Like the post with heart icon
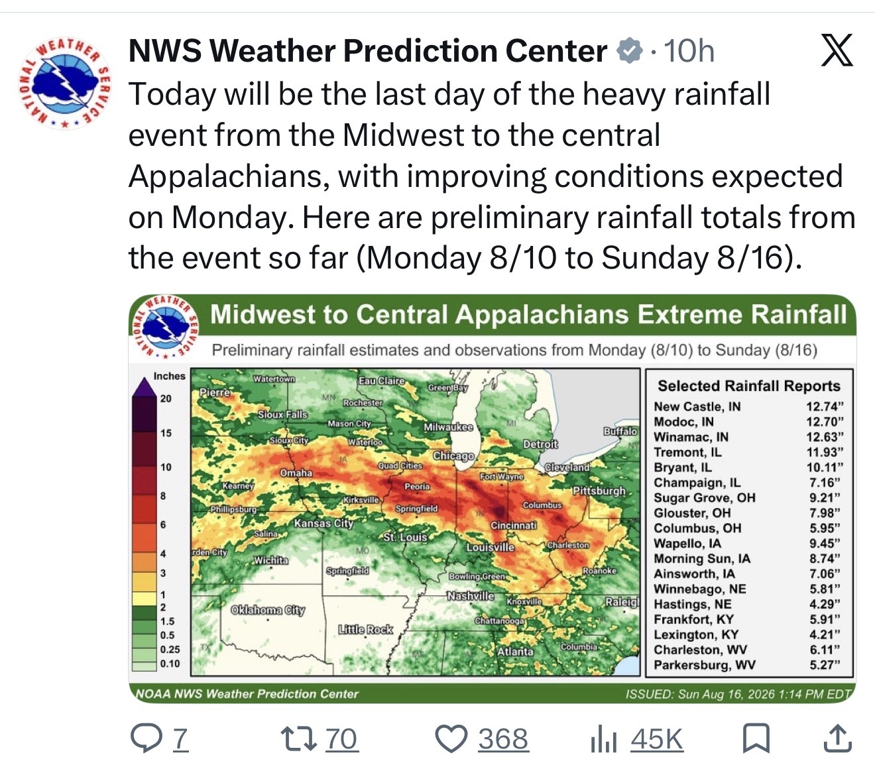The height and width of the screenshot is (779, 875). pos(452,739)
